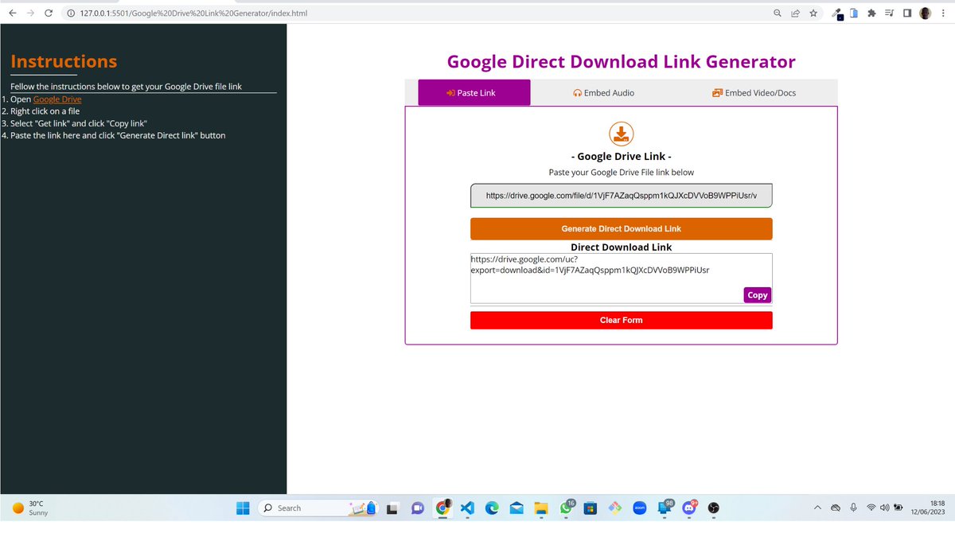Switch to the Paste Link tab

[474, 92]
